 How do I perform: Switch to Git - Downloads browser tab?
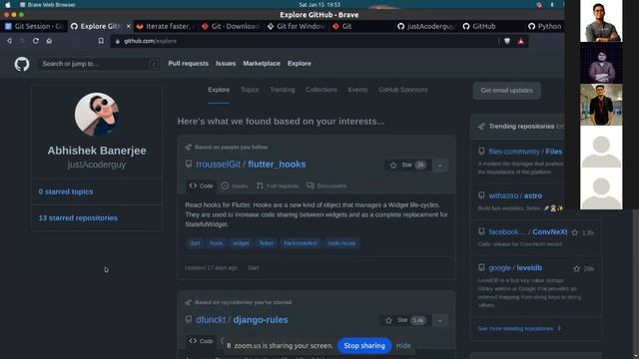tap(231, 26)
